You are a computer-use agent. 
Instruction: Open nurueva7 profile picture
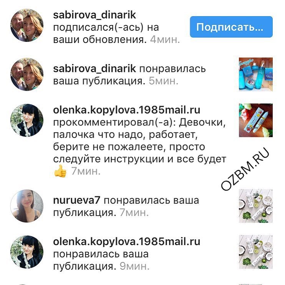click(x=27, y=206)
